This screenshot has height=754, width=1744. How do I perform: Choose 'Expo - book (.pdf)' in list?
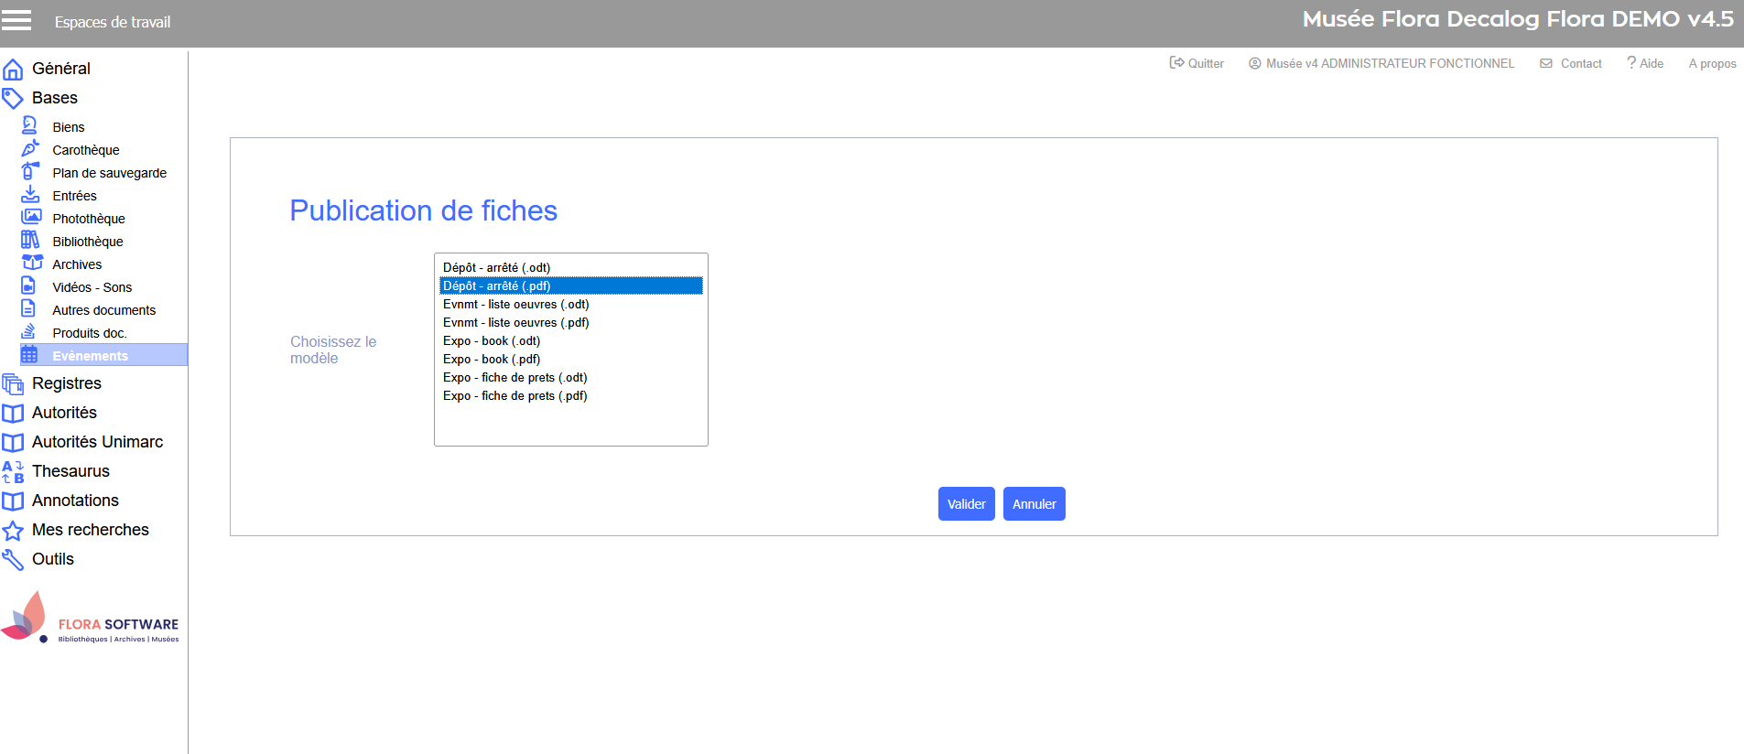(x=492, y=360)
